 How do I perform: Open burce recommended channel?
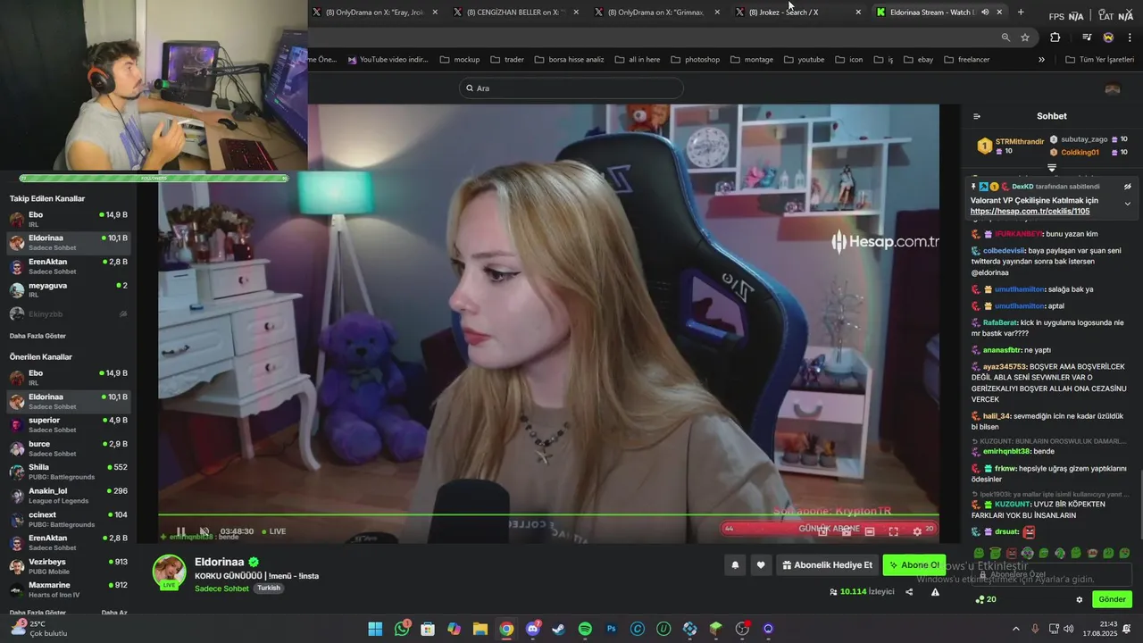tap(68, 448)
